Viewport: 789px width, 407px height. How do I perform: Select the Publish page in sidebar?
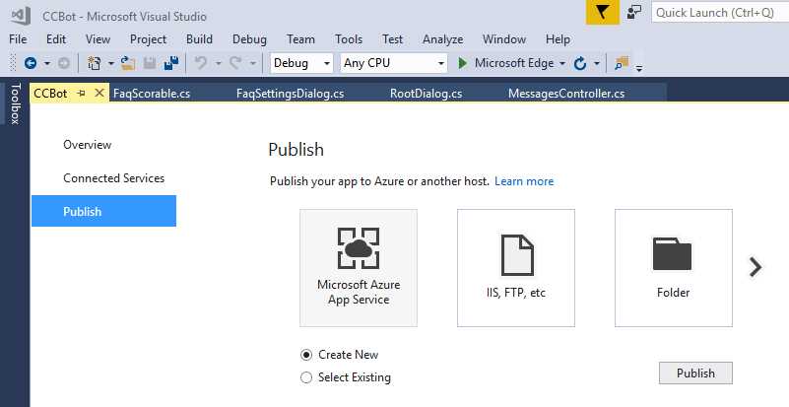(x=103, y=211)
